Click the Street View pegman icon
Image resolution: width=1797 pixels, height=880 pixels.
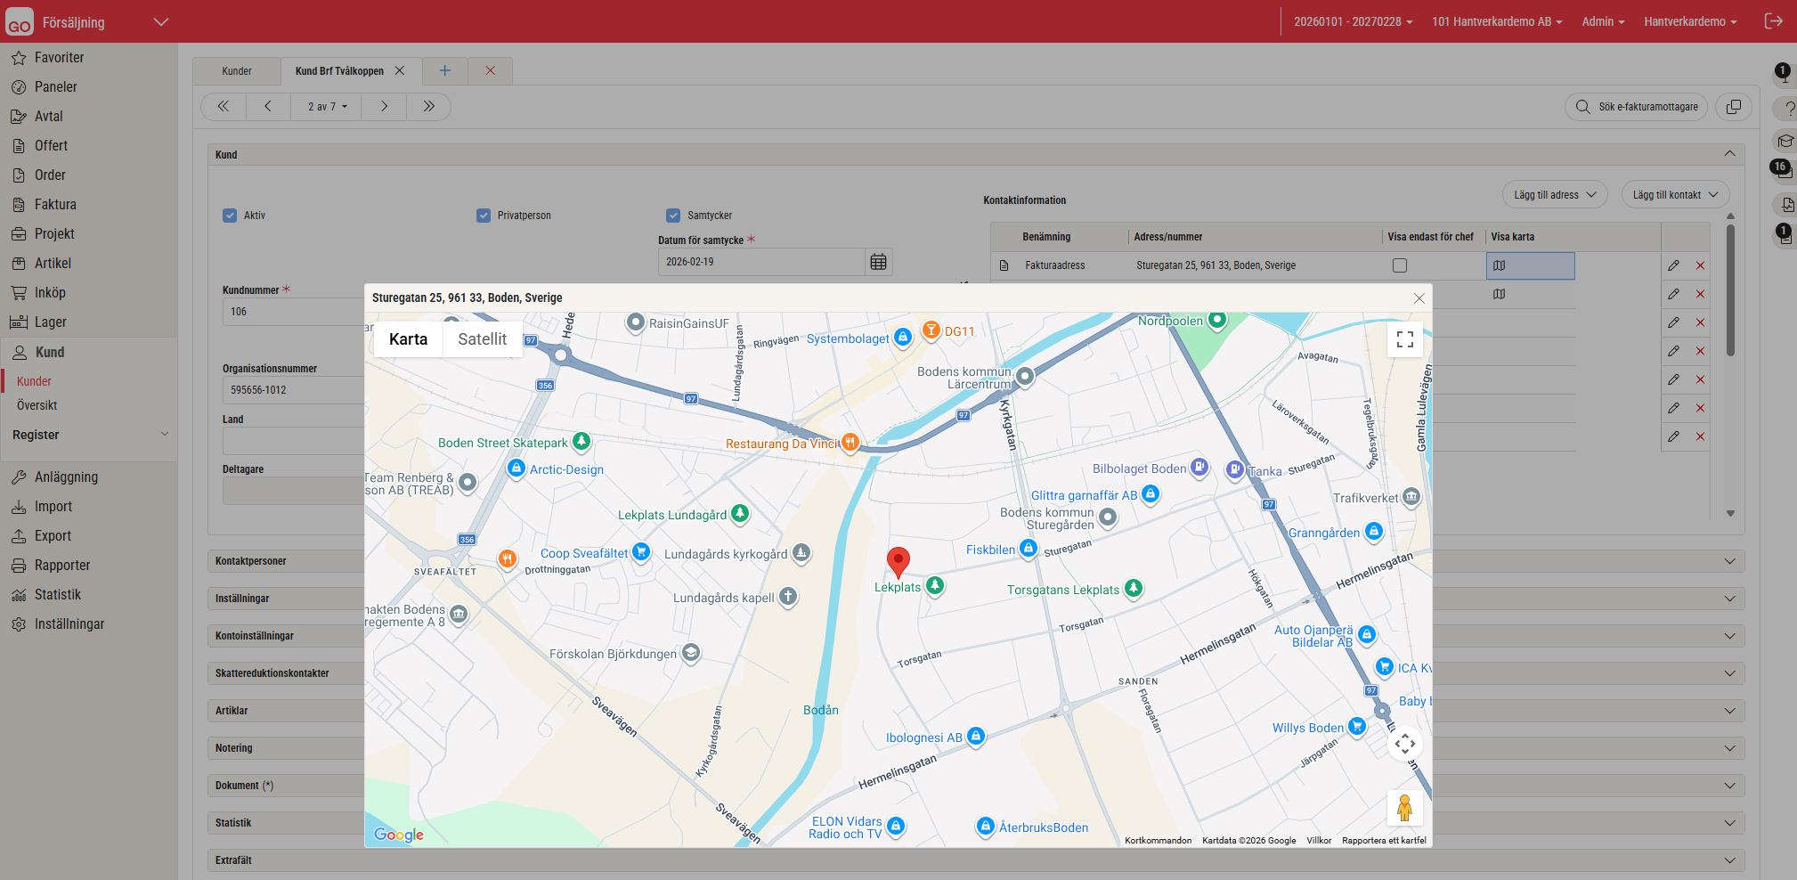[x=1405, y=808]
